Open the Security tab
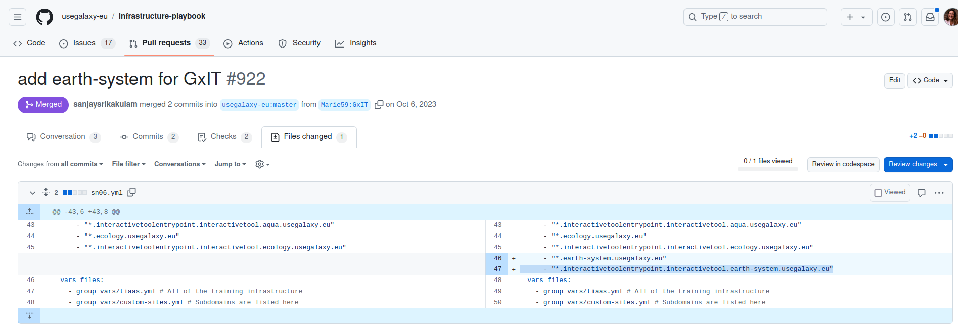 click(299, 43)
